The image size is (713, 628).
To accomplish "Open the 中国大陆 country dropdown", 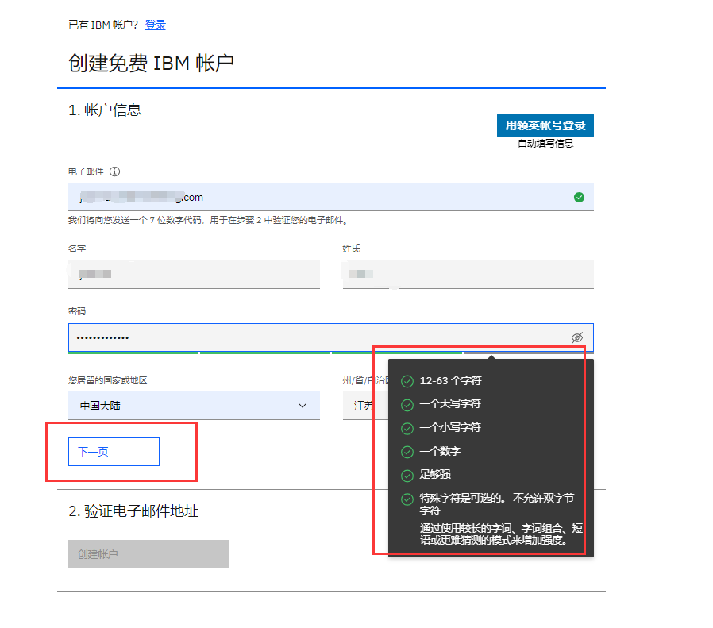I will tap(195, 405).
